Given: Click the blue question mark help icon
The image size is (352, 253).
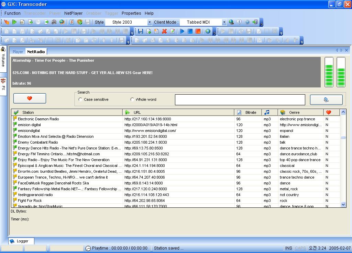Looking at the screenshot, I should point(247,22).
